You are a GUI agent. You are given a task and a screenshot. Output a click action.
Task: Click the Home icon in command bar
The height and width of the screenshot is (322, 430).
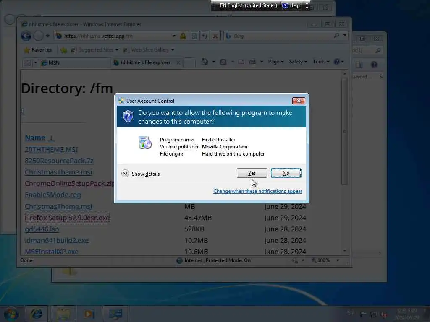(x=205, y=62)
